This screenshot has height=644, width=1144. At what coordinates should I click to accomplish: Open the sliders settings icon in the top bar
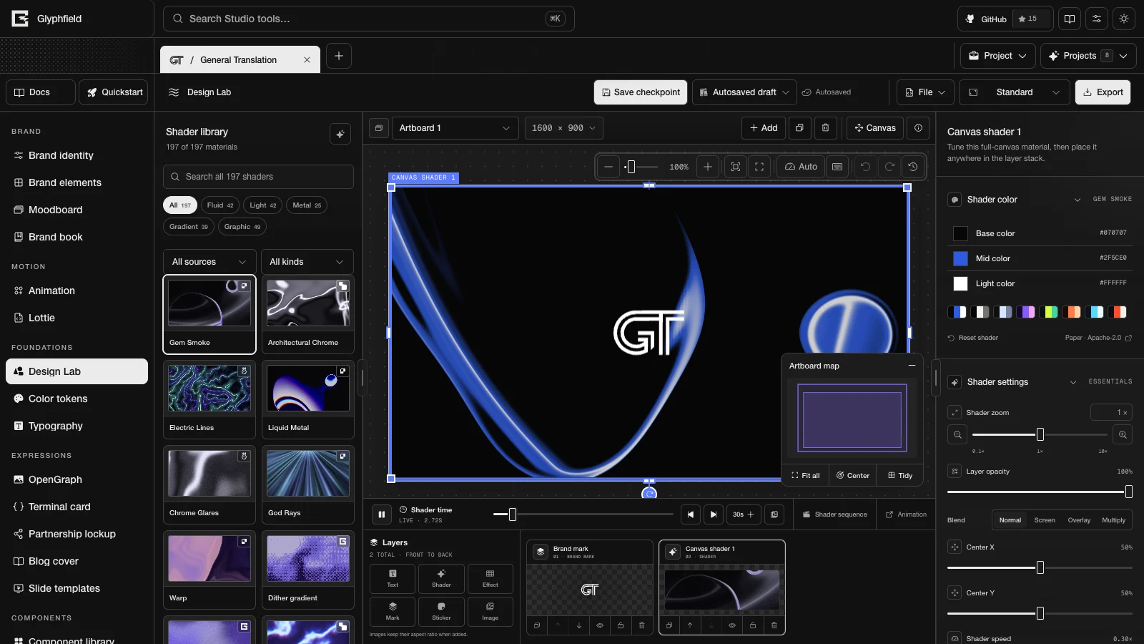(1097, 19)
